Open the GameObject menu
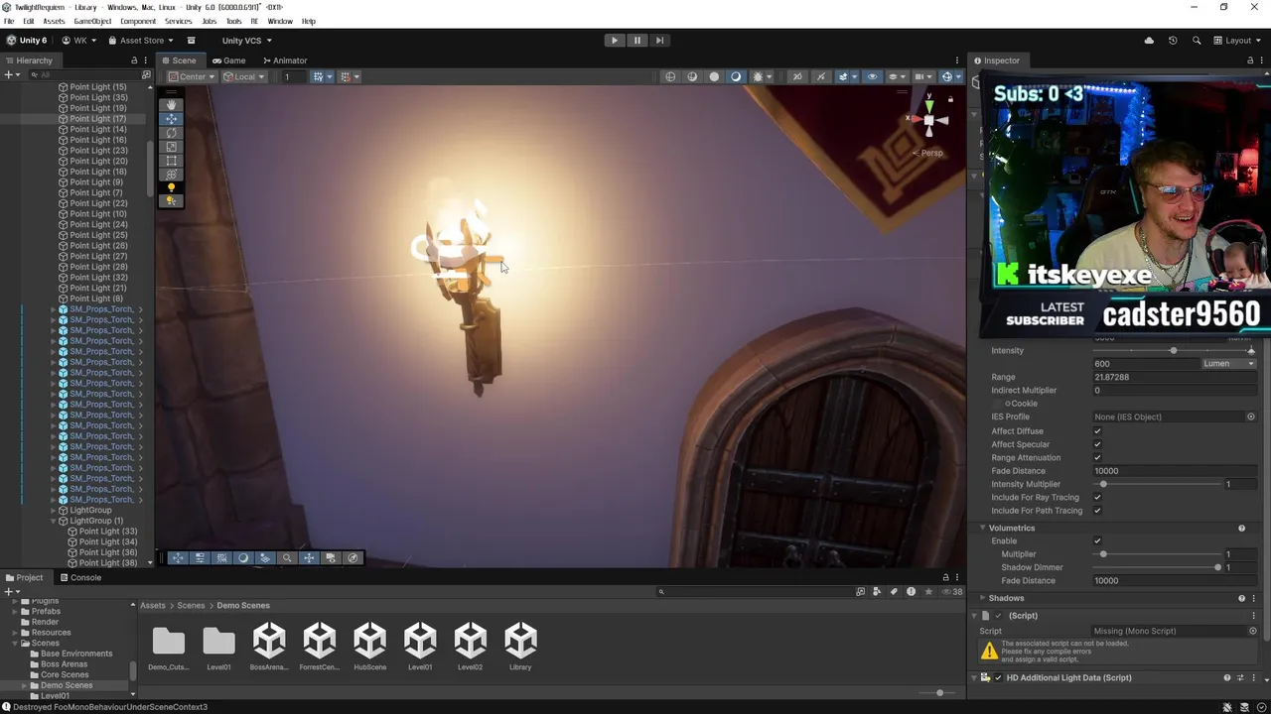 point(92,21)
